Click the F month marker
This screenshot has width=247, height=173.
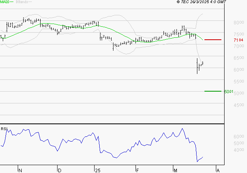[137, 171]
